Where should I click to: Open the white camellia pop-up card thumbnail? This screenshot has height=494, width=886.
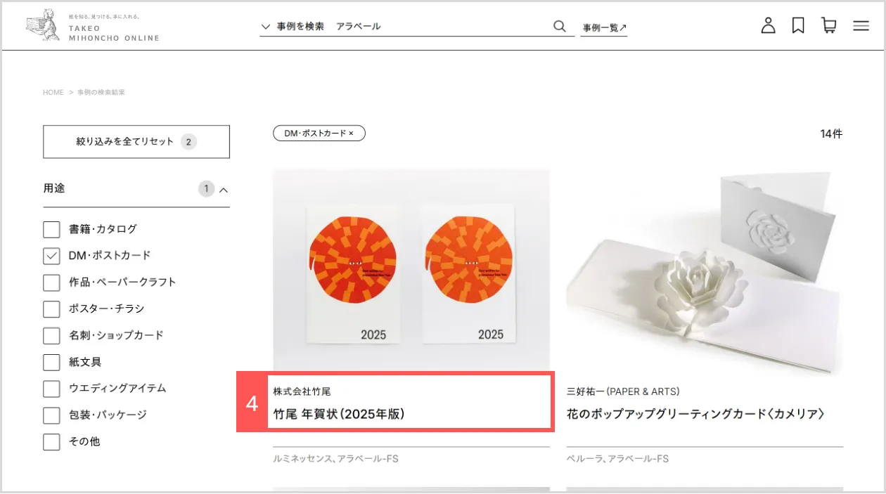tap(705, 273)
